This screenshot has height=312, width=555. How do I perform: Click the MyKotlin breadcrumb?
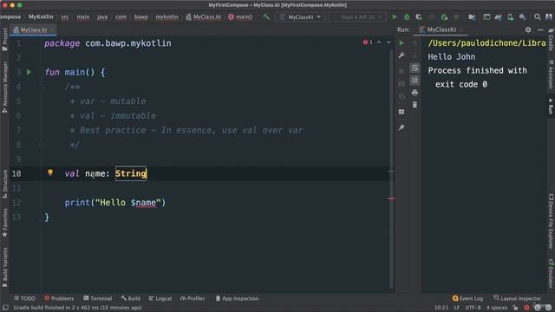coord(41,16)
